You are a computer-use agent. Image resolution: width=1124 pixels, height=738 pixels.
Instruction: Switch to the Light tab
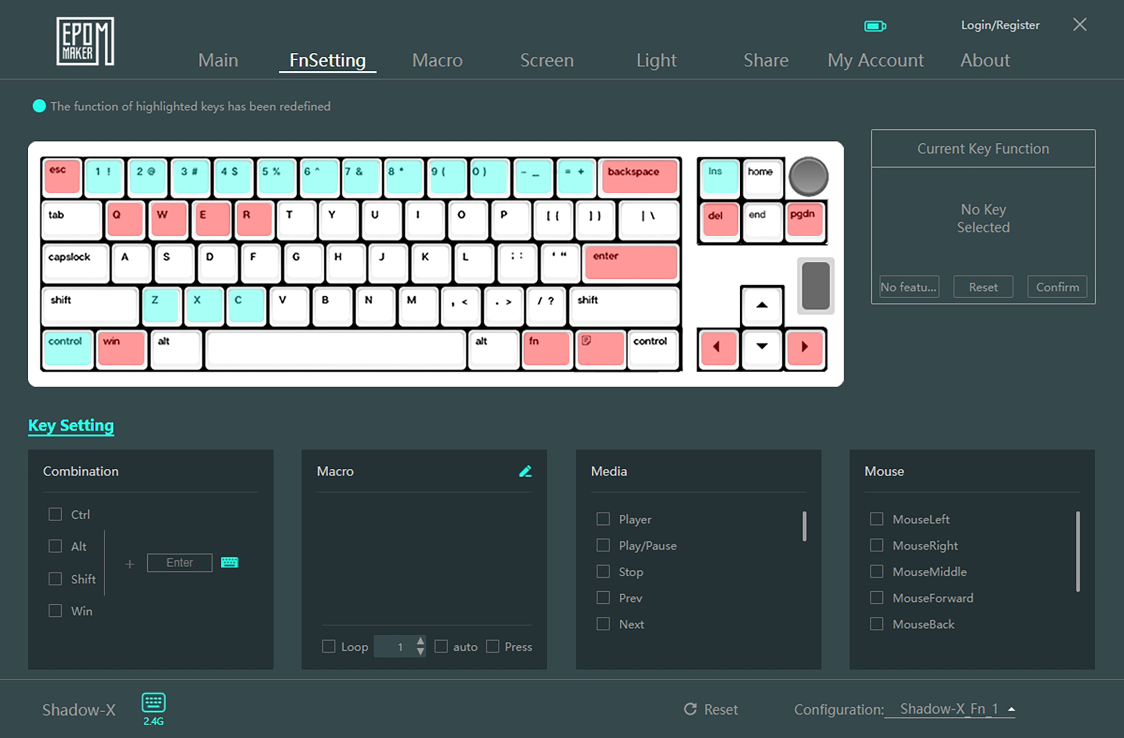[x=656, y=60]
